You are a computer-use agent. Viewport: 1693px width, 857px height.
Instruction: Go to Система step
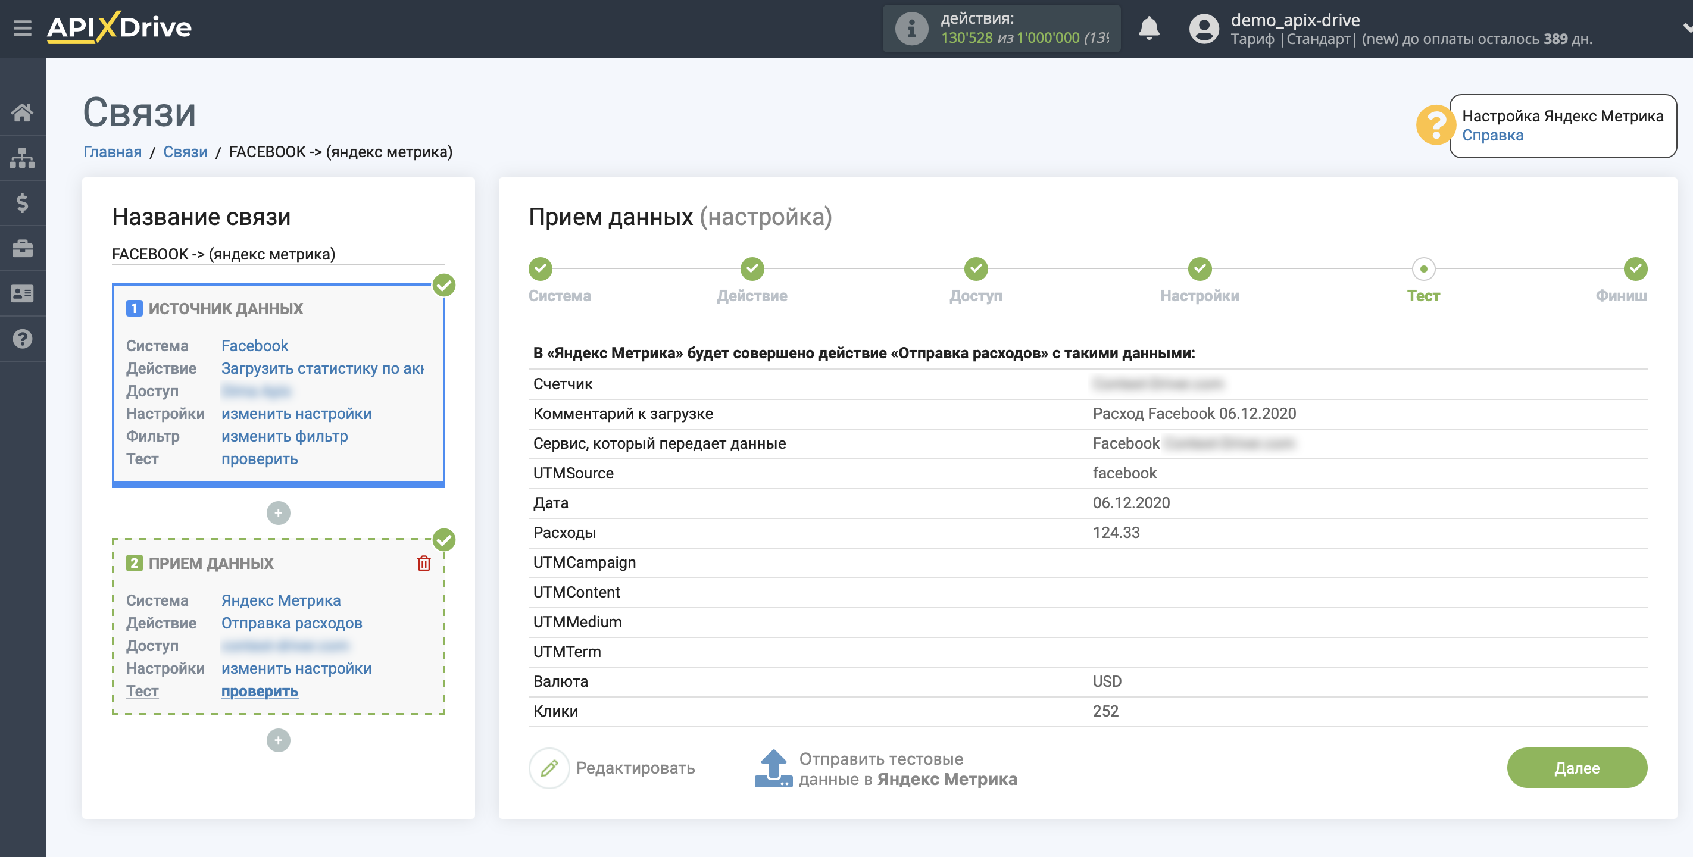pyautogui.click(x=541, y=269)
